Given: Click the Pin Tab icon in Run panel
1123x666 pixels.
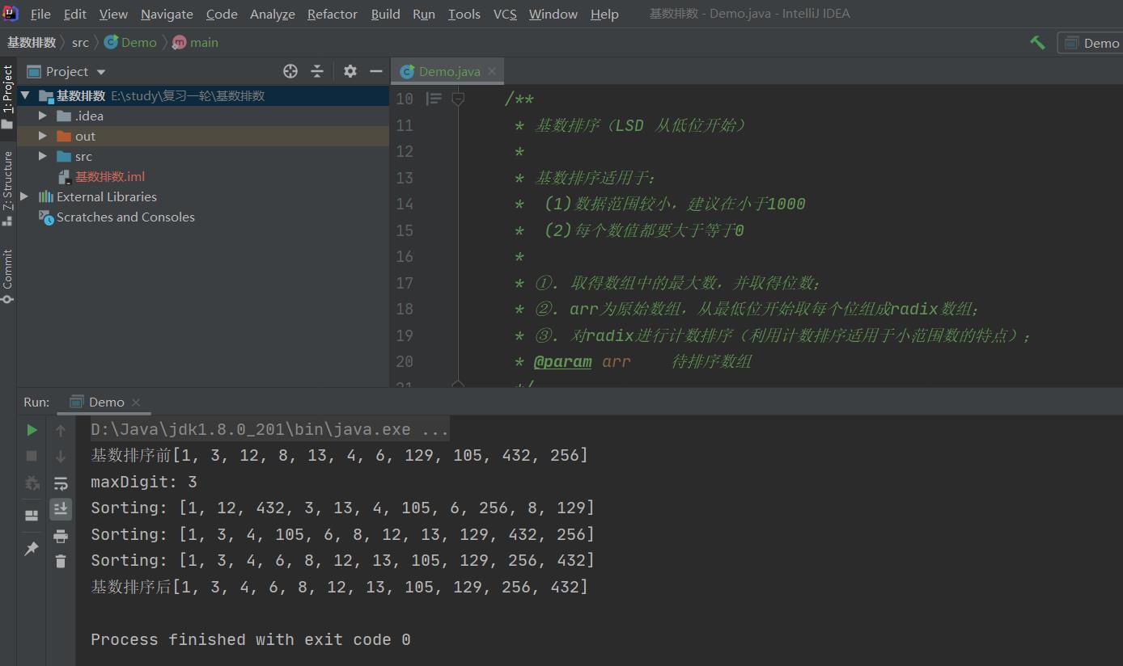Looking at the screenshot, I should (x=32, y=549).
